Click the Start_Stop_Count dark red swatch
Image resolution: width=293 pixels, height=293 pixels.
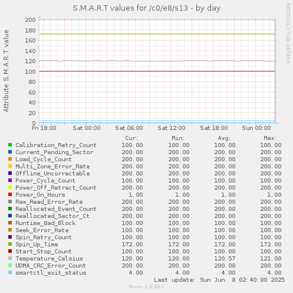(x=10, y=251)
